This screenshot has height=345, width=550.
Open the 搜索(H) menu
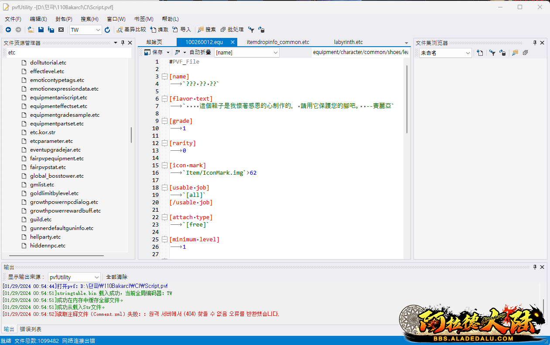click(x=89, y=19)
